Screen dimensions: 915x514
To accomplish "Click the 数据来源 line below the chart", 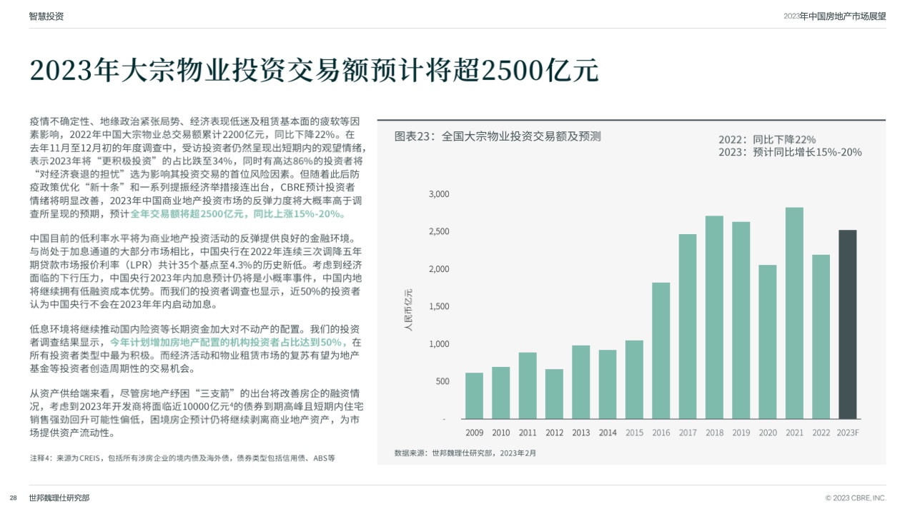I will coord(465,453).
